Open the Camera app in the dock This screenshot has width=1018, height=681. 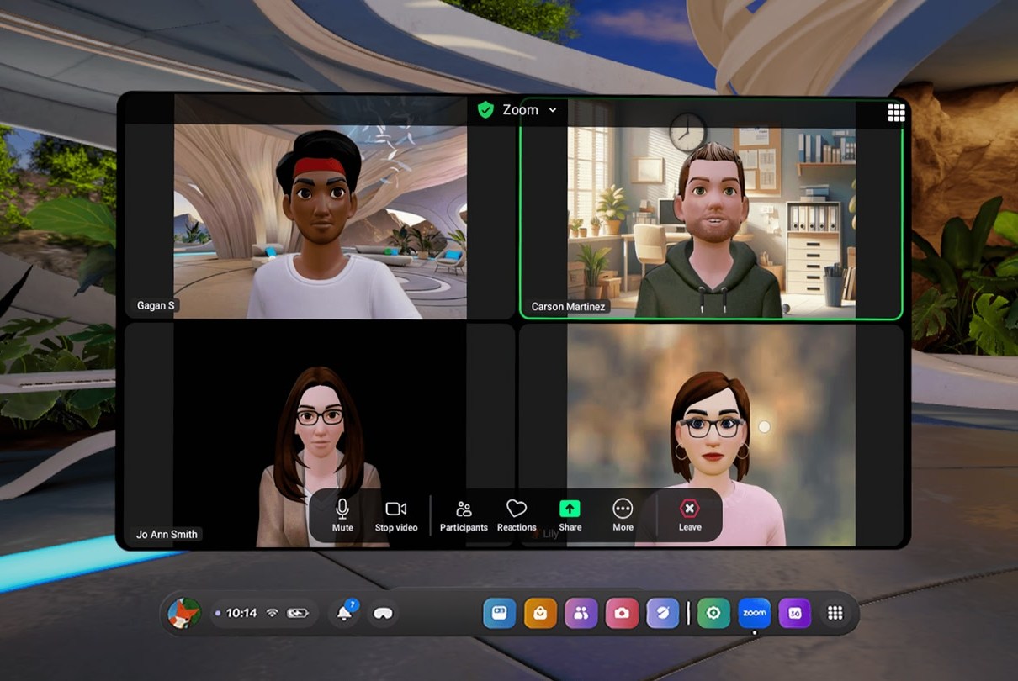[x=623, y=613]
